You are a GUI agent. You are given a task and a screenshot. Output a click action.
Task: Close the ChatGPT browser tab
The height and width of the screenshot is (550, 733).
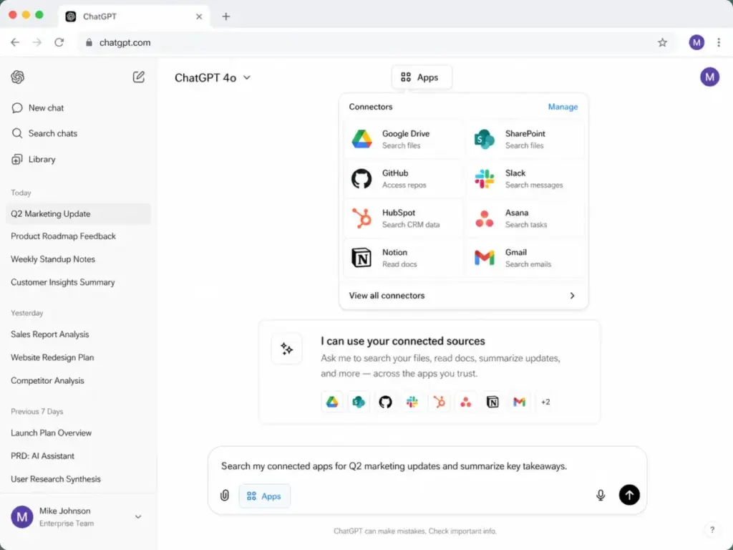click(x=199, y=16)
